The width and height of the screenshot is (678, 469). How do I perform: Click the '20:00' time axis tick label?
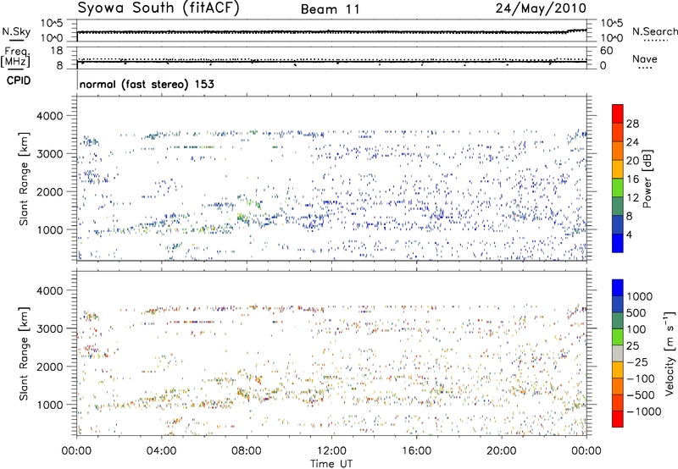pyautogui.click(x=501, y=451)
